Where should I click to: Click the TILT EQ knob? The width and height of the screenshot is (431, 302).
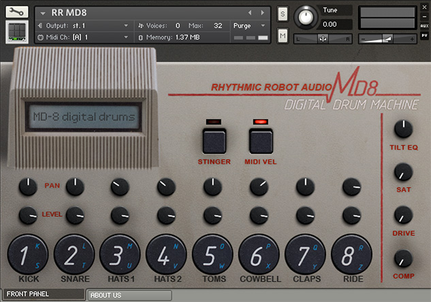(x=403, y=129)
